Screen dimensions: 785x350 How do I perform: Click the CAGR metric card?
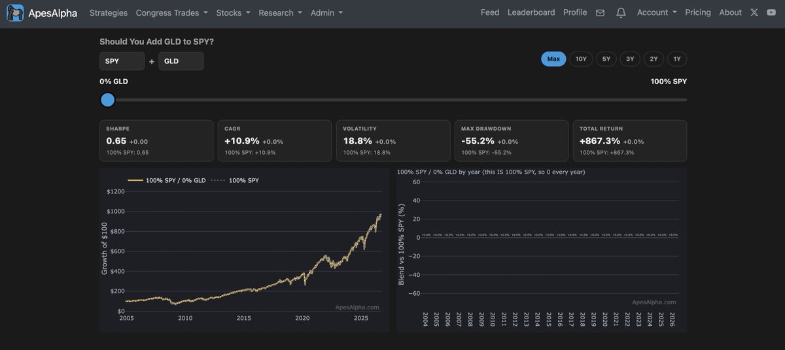click(275, 140)
